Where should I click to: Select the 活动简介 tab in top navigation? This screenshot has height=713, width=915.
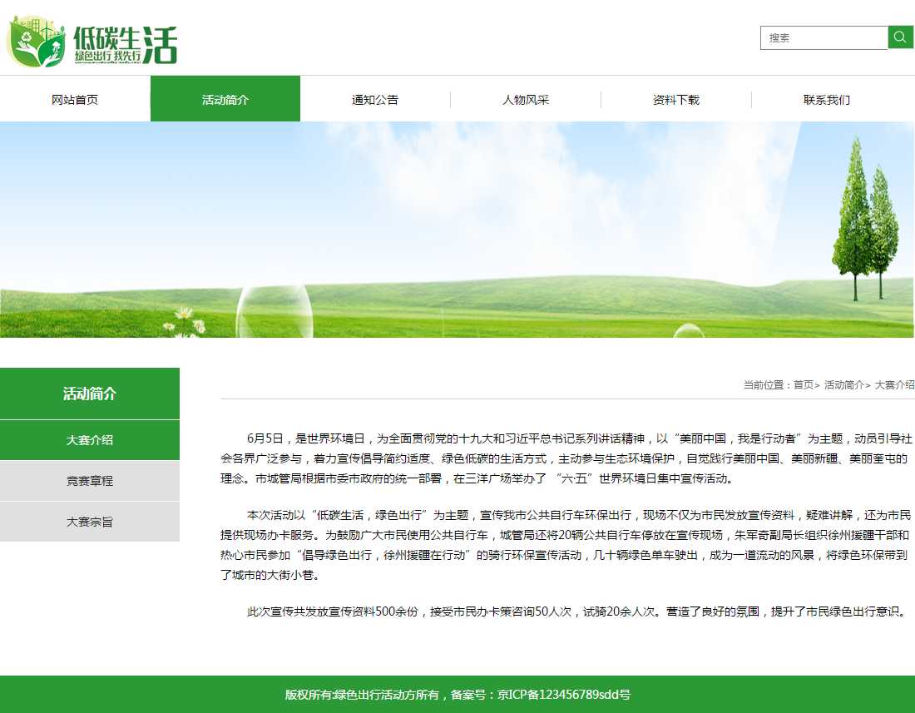[x=225, y=100]
